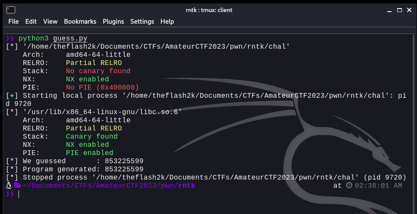Screen dimensions: 417x214
Task: Click the current directory path in the prompt
Action: (109, 186)
